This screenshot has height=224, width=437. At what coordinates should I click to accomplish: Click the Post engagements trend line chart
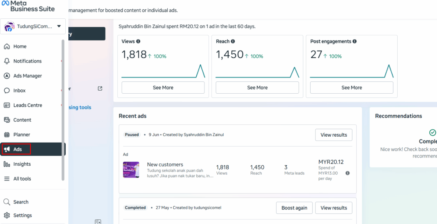pos(352,71)
